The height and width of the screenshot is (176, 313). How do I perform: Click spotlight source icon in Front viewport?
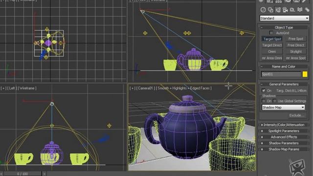142,12
